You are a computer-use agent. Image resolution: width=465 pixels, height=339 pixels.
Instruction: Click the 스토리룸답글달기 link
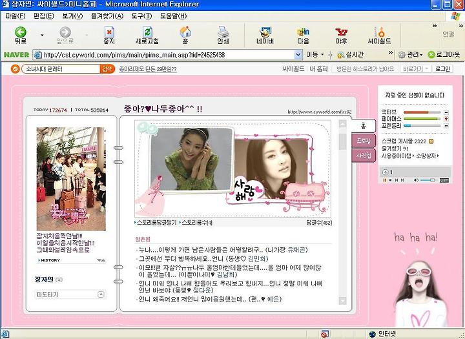pyautogui.click(x=156, y=222)
